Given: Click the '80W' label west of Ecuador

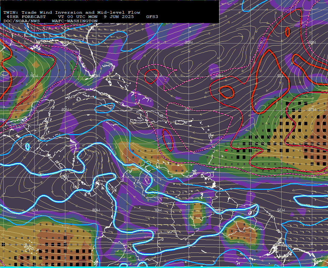Looking at the screenshot, I should (x=96, y=210).
